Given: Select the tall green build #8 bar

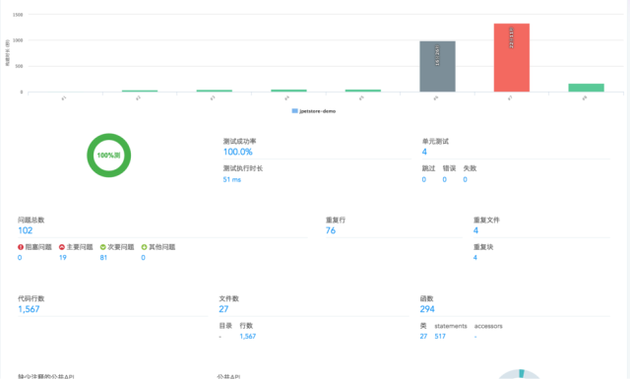Looking at the screenshot, I should (x=587, y=88).
